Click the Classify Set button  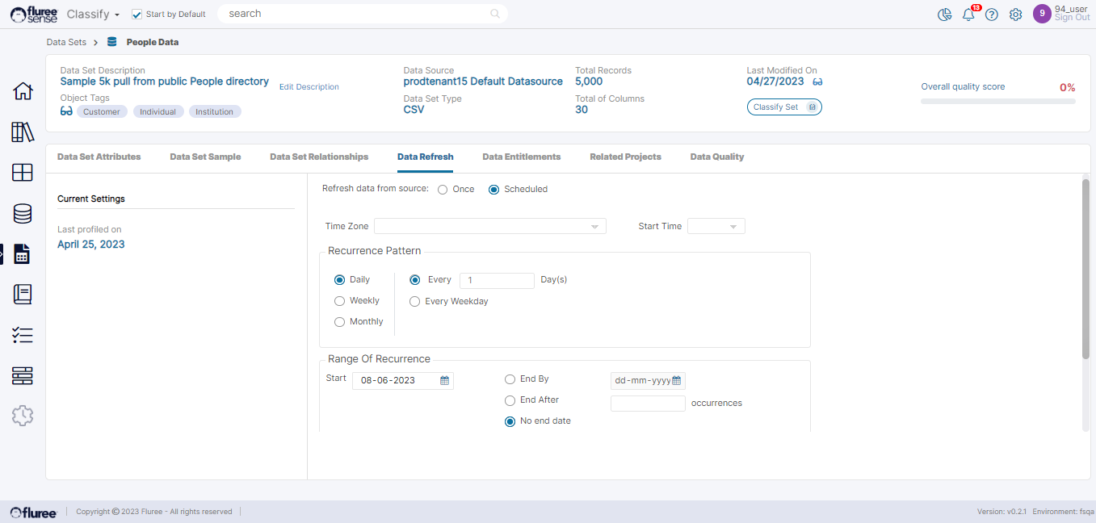coord(783,107)
